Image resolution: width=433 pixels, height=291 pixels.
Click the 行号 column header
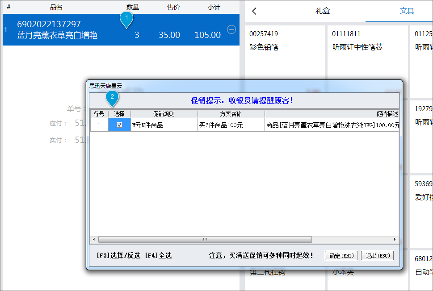(99, 114)
